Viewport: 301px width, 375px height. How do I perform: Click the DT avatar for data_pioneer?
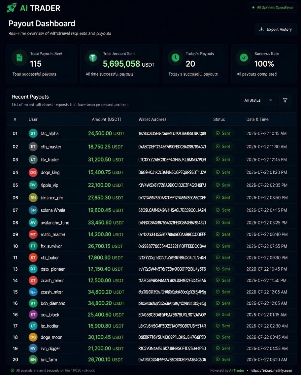click(33, 269)
